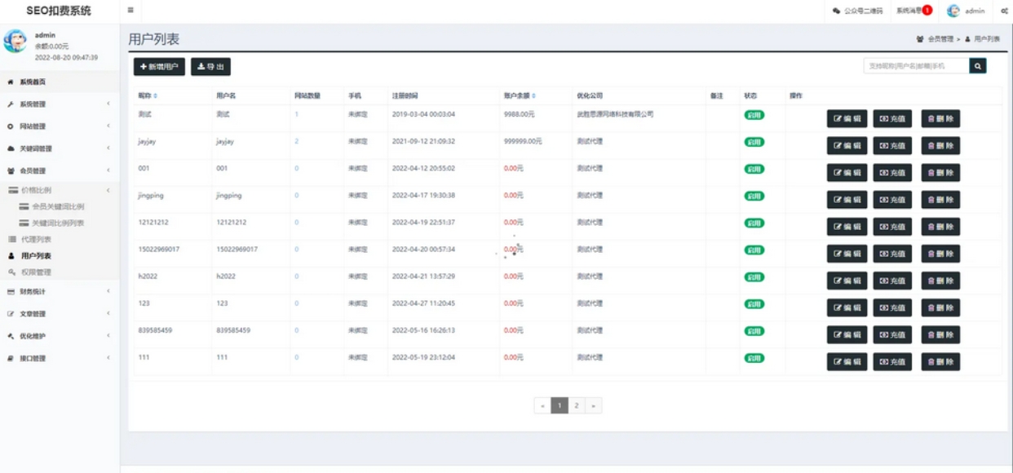Toggle 启用 status for user jayjay
Screen dimensions: 1013x473
tap(754, 142)
